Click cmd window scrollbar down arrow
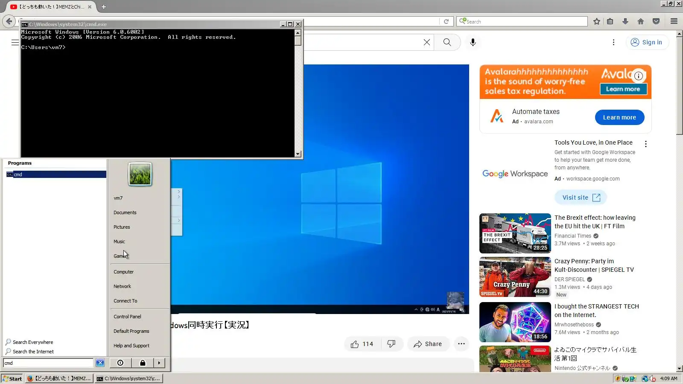The height and width of the screenshot is (384, 683). point(298,154)
